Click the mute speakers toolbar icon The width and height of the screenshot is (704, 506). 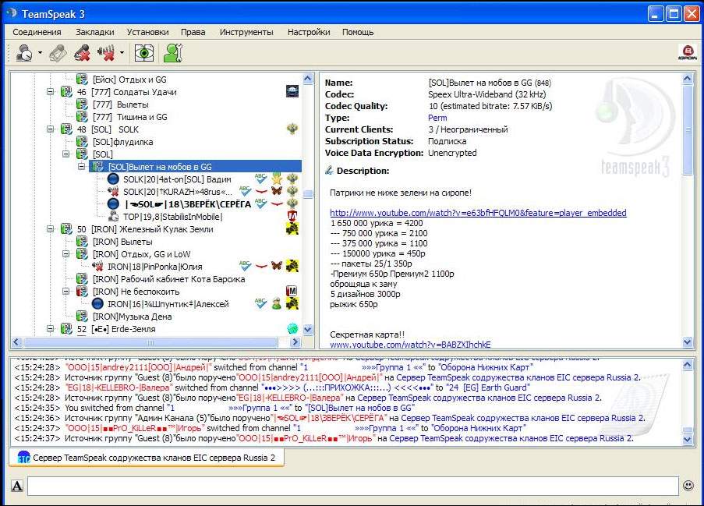tap(106, 53)
